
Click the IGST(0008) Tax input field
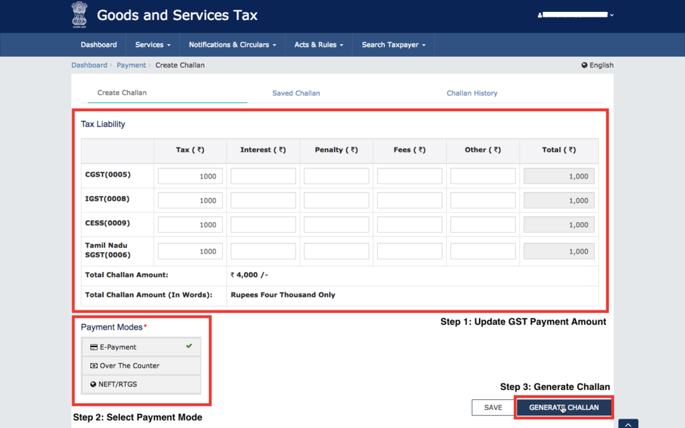pos(189,199)
